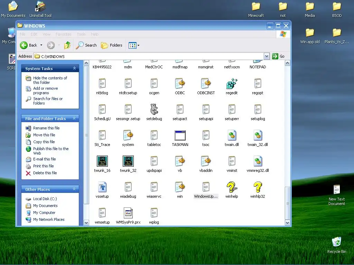
Task: Expand the Address bar dropdown list
Action: tap(267, 56)
